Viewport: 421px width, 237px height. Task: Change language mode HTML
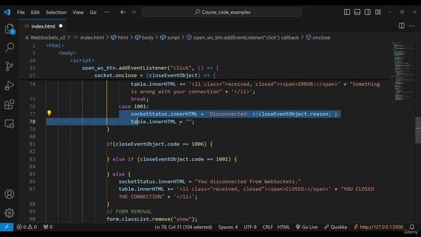(x=284, y=227)
